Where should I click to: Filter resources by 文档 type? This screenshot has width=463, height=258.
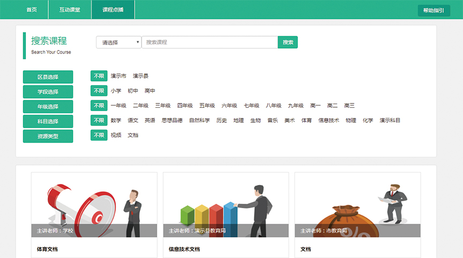coord(133,135)
